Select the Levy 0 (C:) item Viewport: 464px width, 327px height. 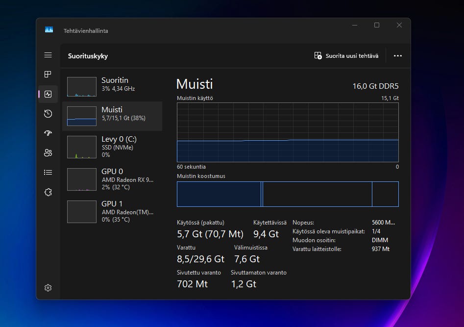tap(112, 147)
